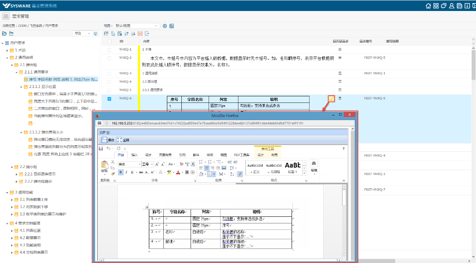Click the edit pencil icon in YHXQ-6 row

[x=332, y=99]
